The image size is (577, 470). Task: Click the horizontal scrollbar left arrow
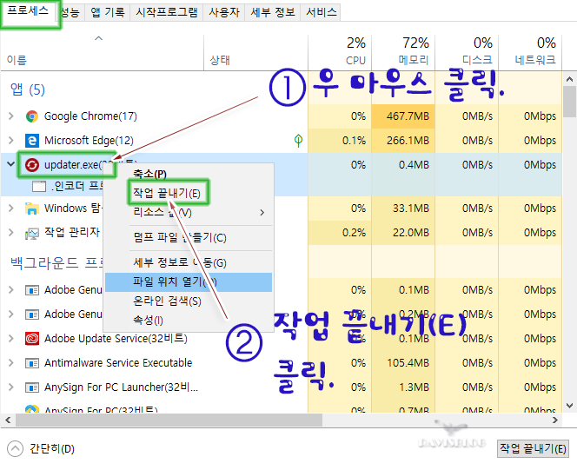8,420
